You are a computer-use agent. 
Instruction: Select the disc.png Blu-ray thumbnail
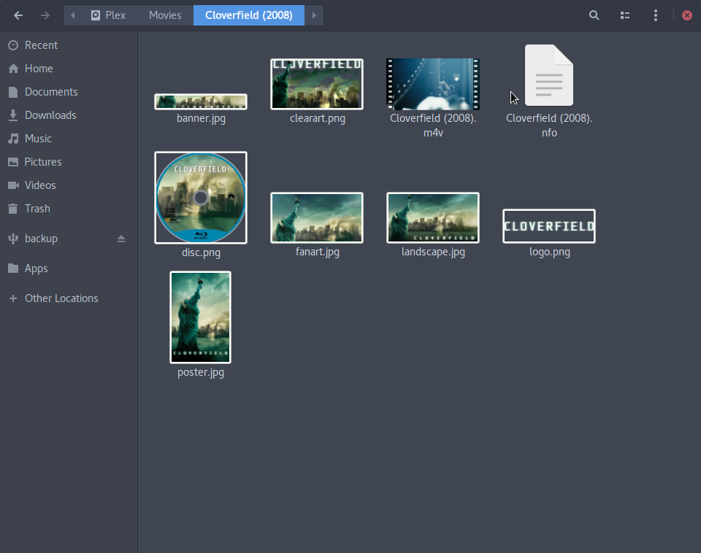coord(201,198)
